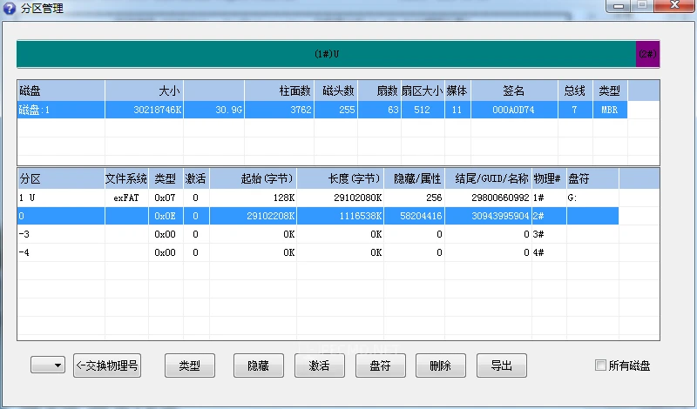
Task: Click the 0x07 type cell
Action: [x=166, y=198]
